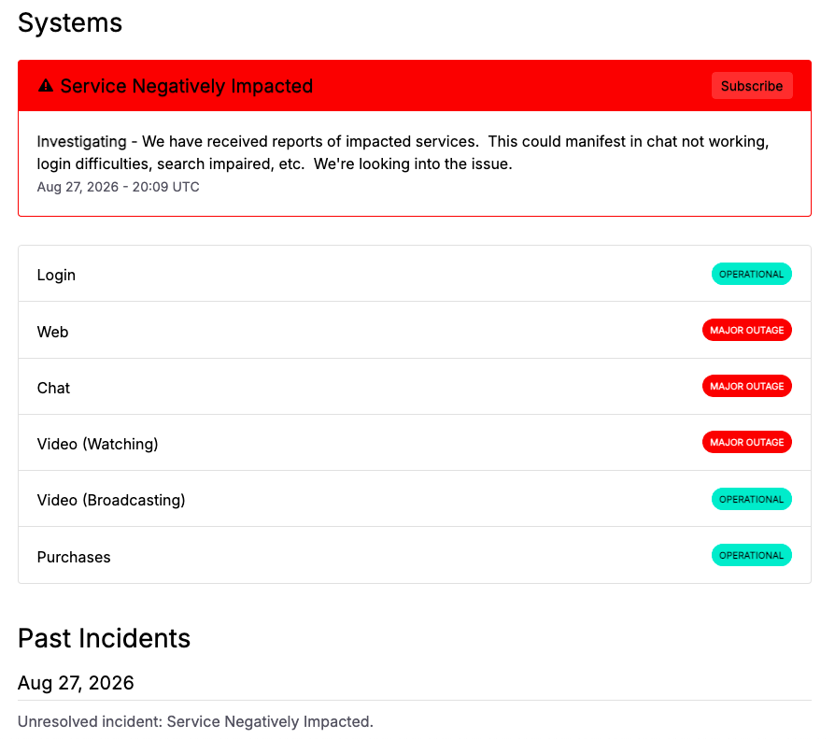Click Major Outage badge for Video (Watching)
This screenshot has width=835, height=739.
(746, 442)
